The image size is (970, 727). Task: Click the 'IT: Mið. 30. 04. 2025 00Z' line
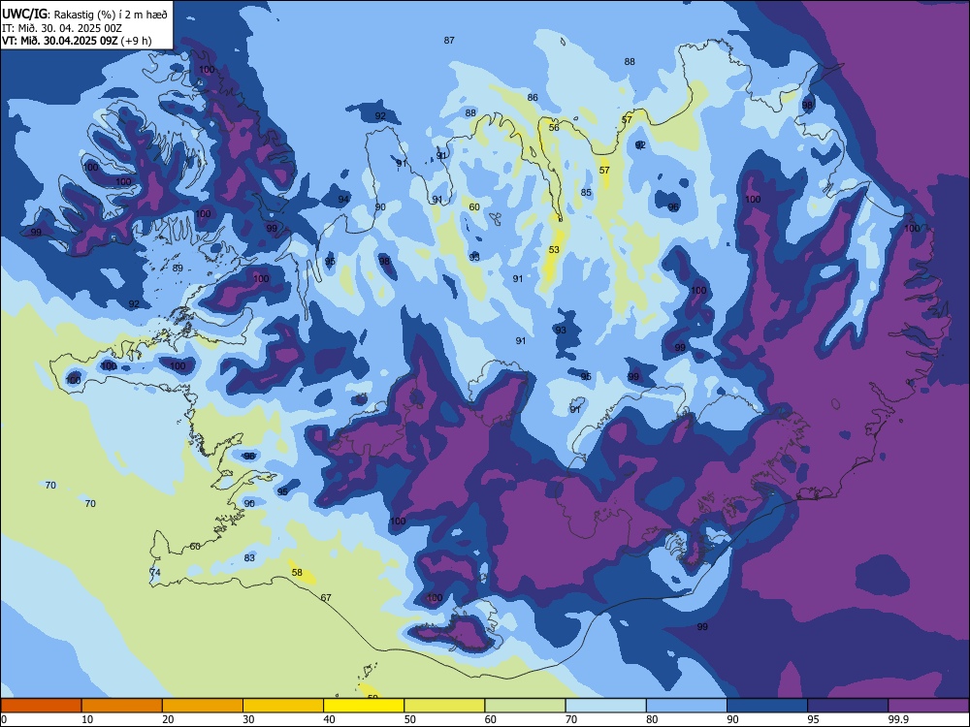point(62,28)
